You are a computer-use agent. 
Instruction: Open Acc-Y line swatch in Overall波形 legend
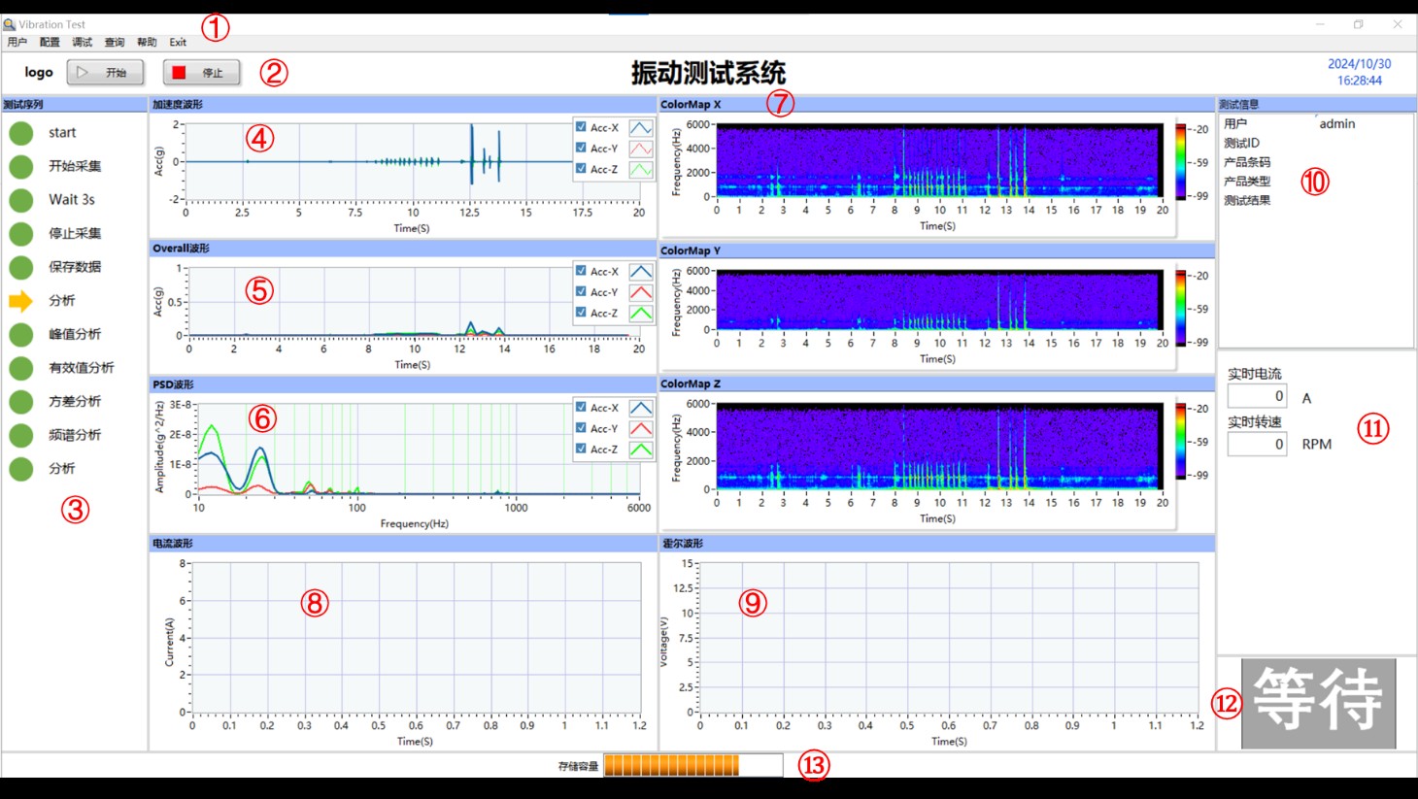[641, 292]
